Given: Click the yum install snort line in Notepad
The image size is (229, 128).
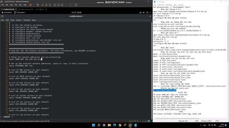Looking at the screenshot, I should [x=190, y=50].
